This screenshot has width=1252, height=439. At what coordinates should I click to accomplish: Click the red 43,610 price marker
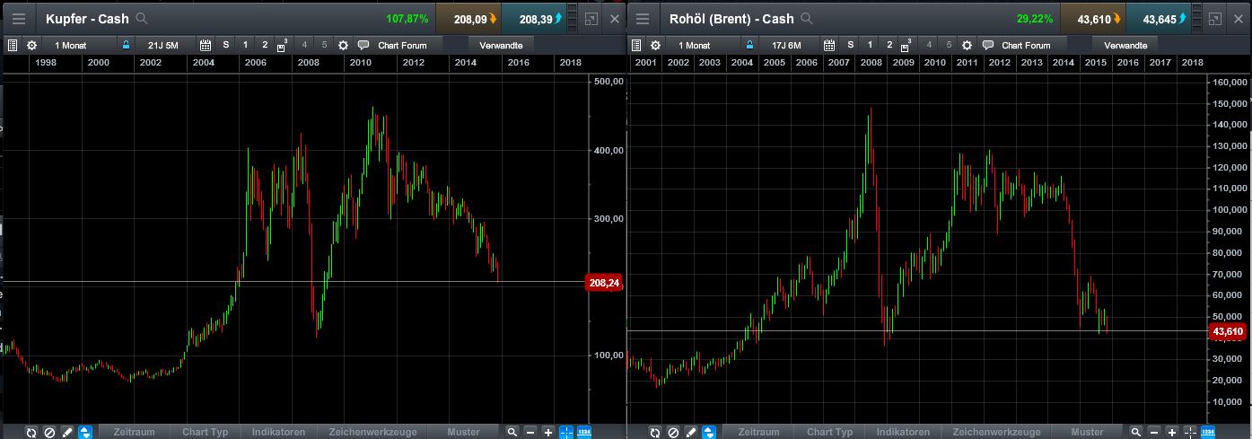[1228, 331]
